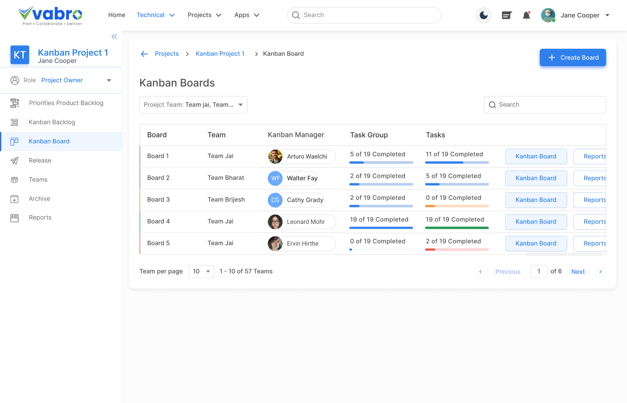Open the Priorities Product Backlog sidebar icon
This screenshot has width=627, height=403.
15,103
